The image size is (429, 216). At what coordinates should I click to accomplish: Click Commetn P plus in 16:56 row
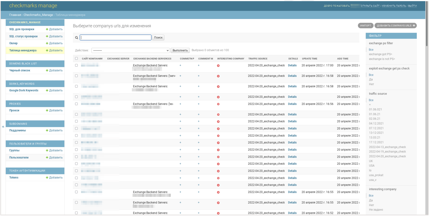pyautogui.click(x=180, y=104)
